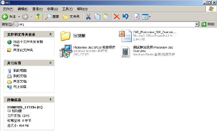Click the CAD_Photoview_360_Overvie... file name
Image resolution: width=217 pixels, height=131 pixels.
154,32
